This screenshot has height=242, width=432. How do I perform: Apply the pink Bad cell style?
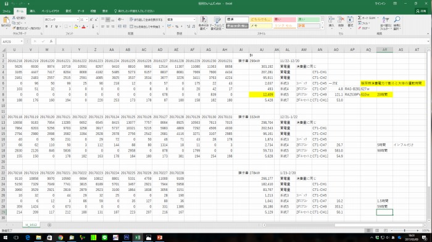point(285,20)
